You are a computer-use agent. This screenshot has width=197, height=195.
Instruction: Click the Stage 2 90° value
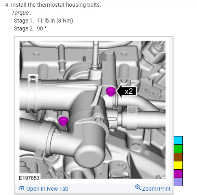click(41, 28)
